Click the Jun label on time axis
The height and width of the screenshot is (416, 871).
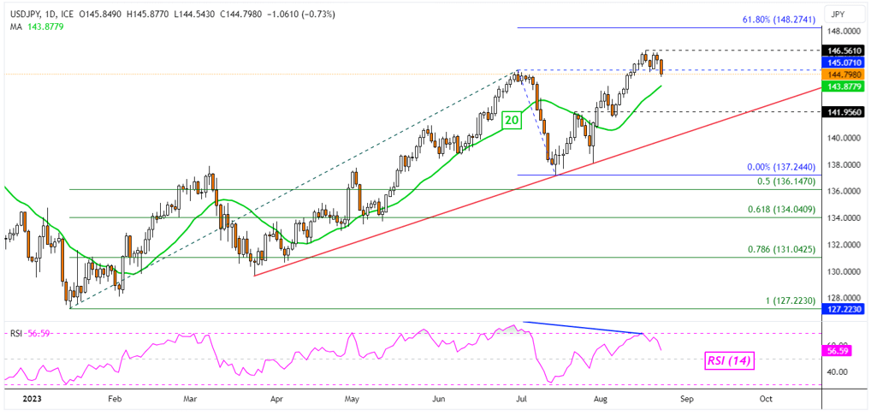[438, 398]
